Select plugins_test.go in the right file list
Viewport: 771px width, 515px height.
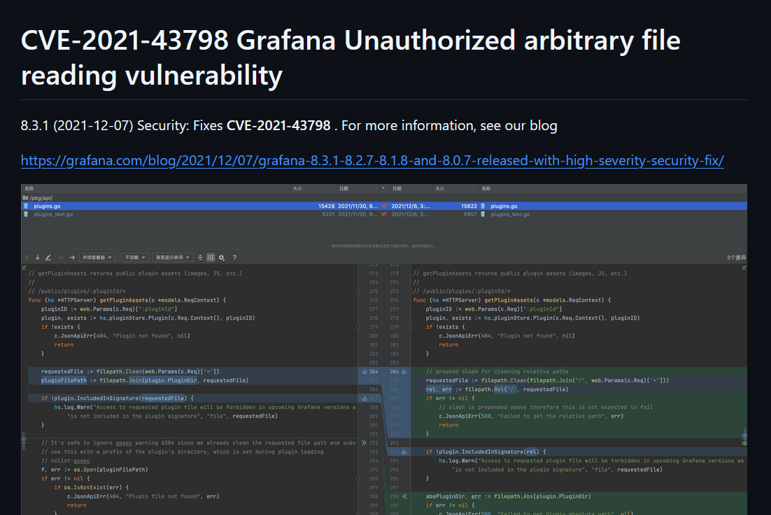point(510,214)
